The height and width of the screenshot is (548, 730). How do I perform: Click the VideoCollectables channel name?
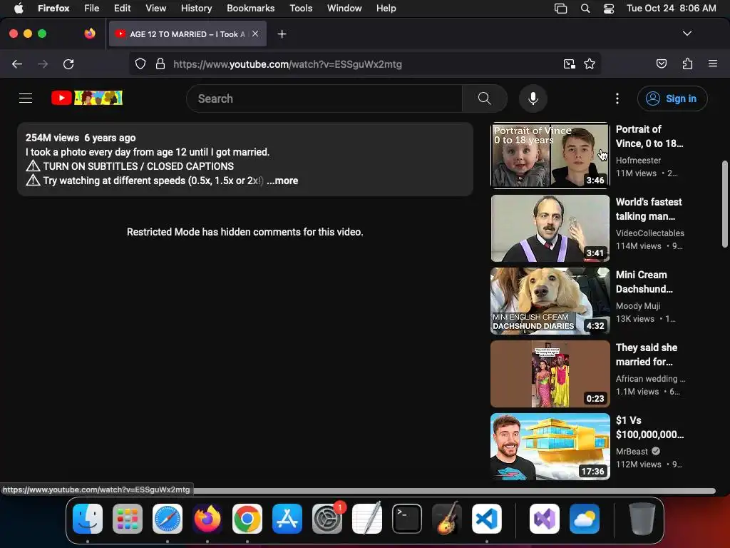coord(650,233)
